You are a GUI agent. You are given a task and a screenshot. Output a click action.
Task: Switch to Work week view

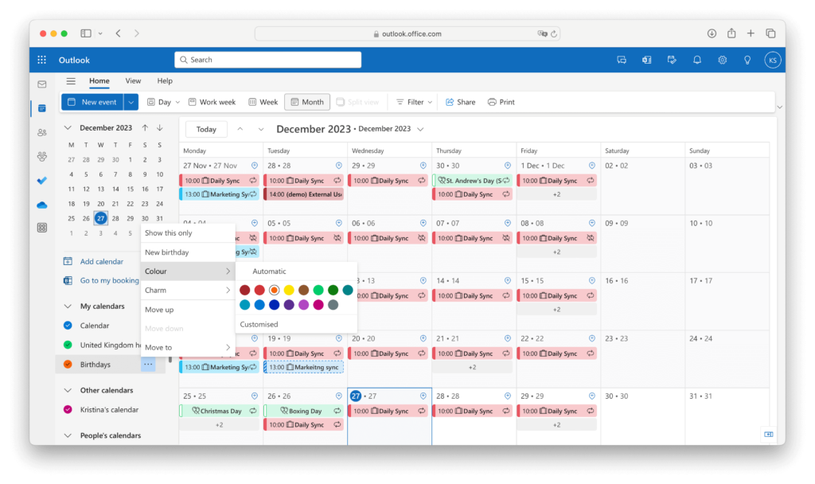click(212, 102)
